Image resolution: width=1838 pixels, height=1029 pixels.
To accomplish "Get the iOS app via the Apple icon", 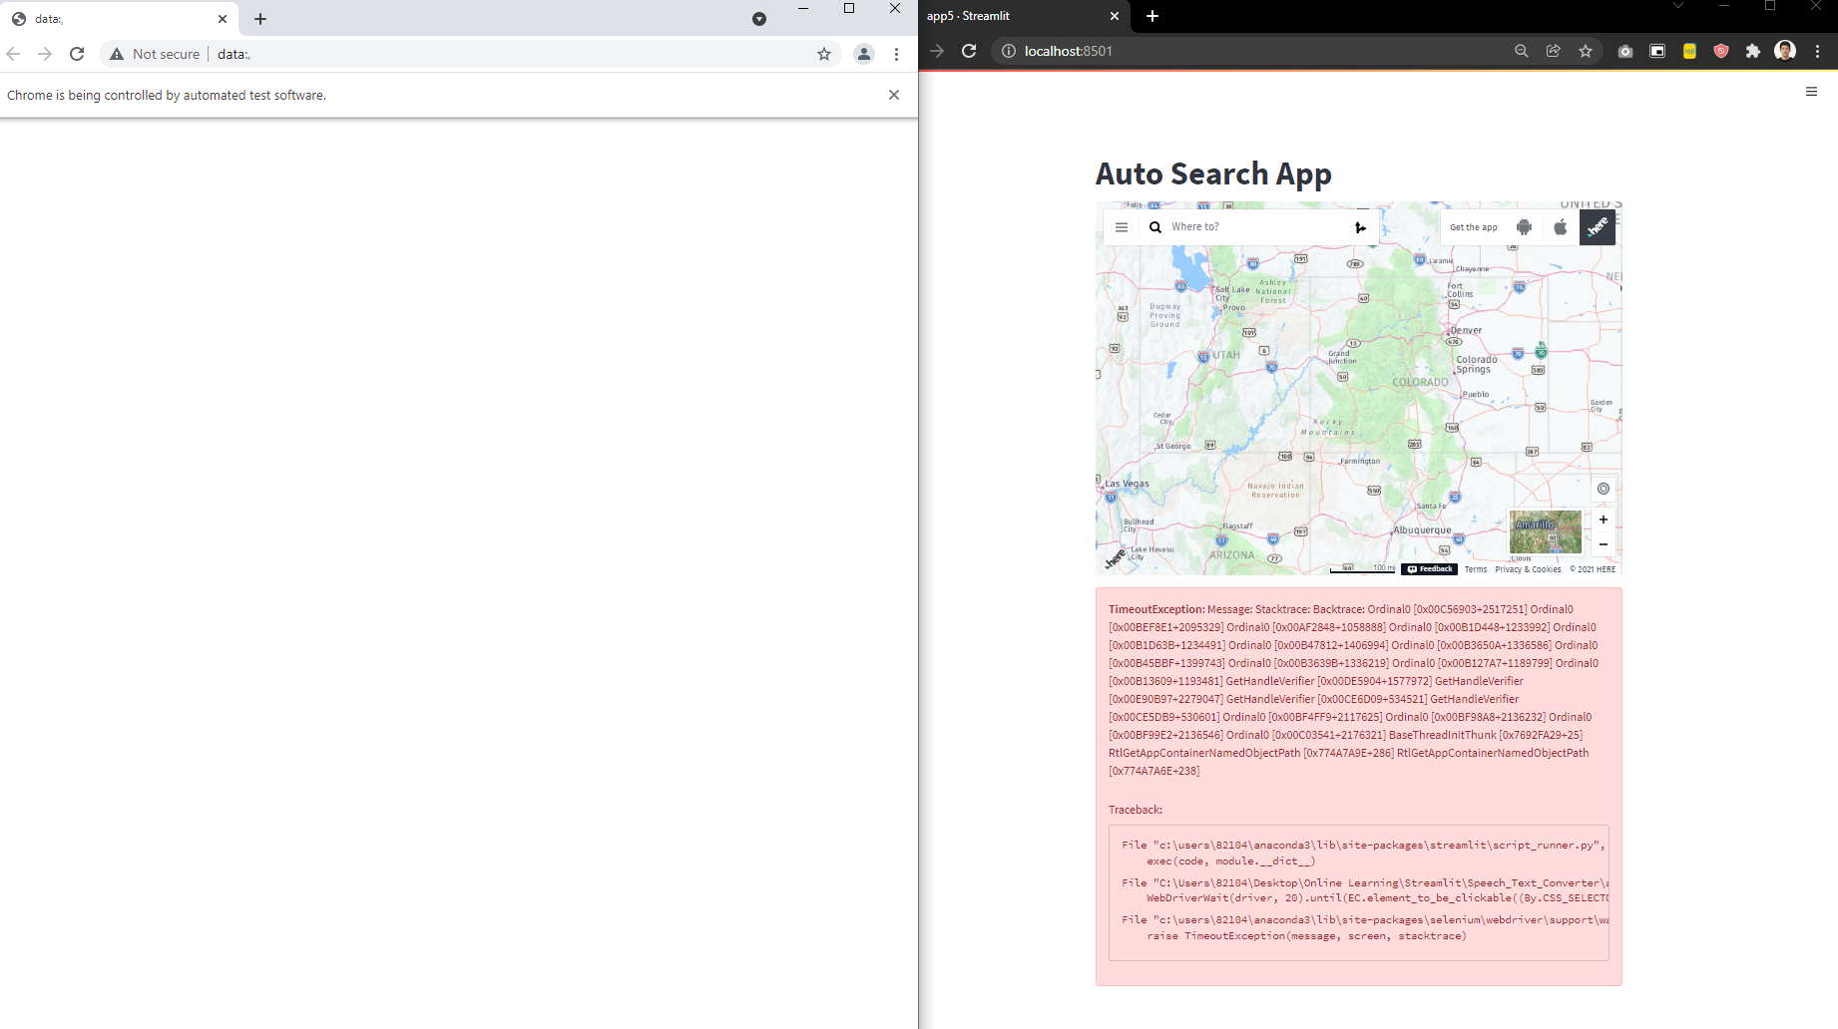I will [1561, 227].
